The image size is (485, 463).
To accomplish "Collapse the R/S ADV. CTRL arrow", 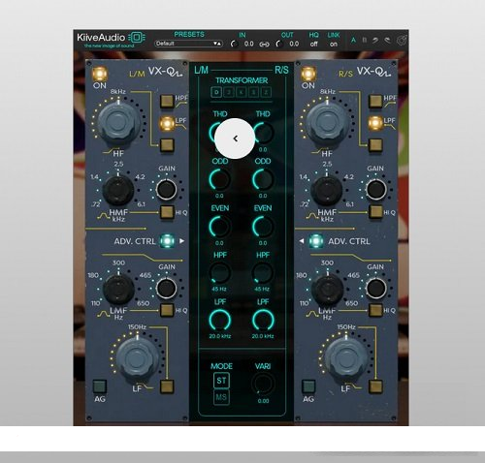I will (302, 241).
